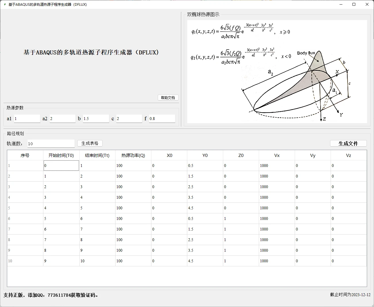
Task: Click the Y0 column header
Action: pos(205,155)
